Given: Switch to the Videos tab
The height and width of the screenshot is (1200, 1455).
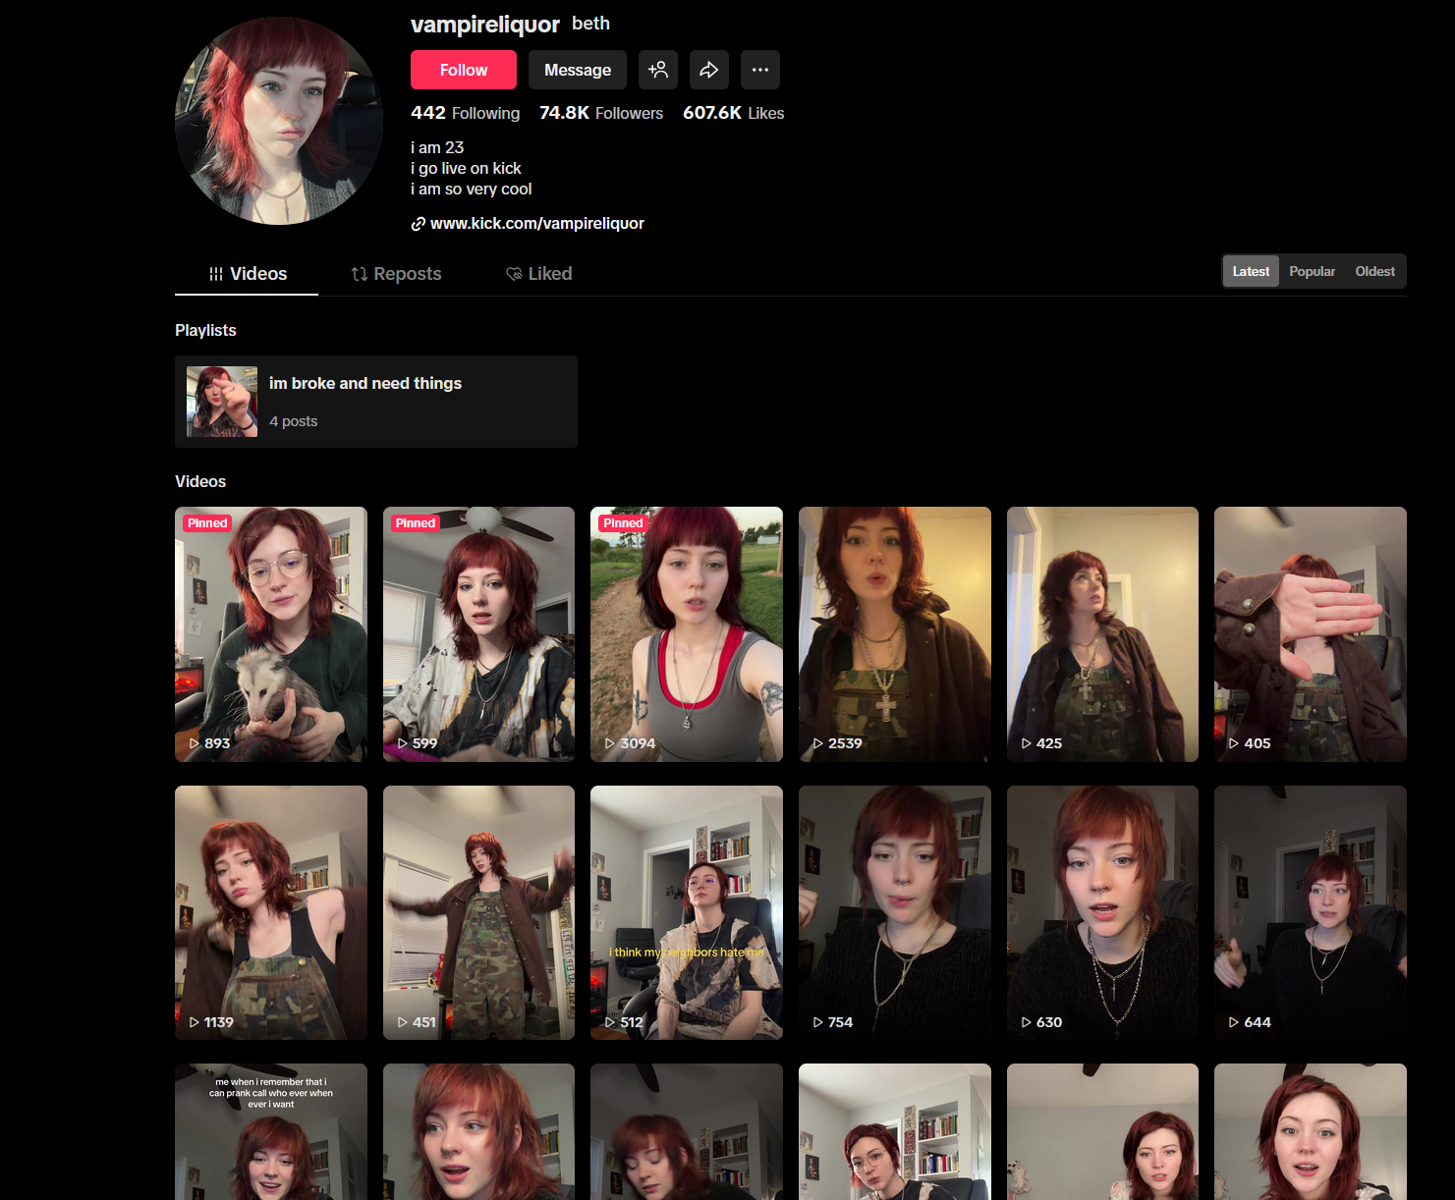Looking at the screenshot, I should tap(248, 274).
